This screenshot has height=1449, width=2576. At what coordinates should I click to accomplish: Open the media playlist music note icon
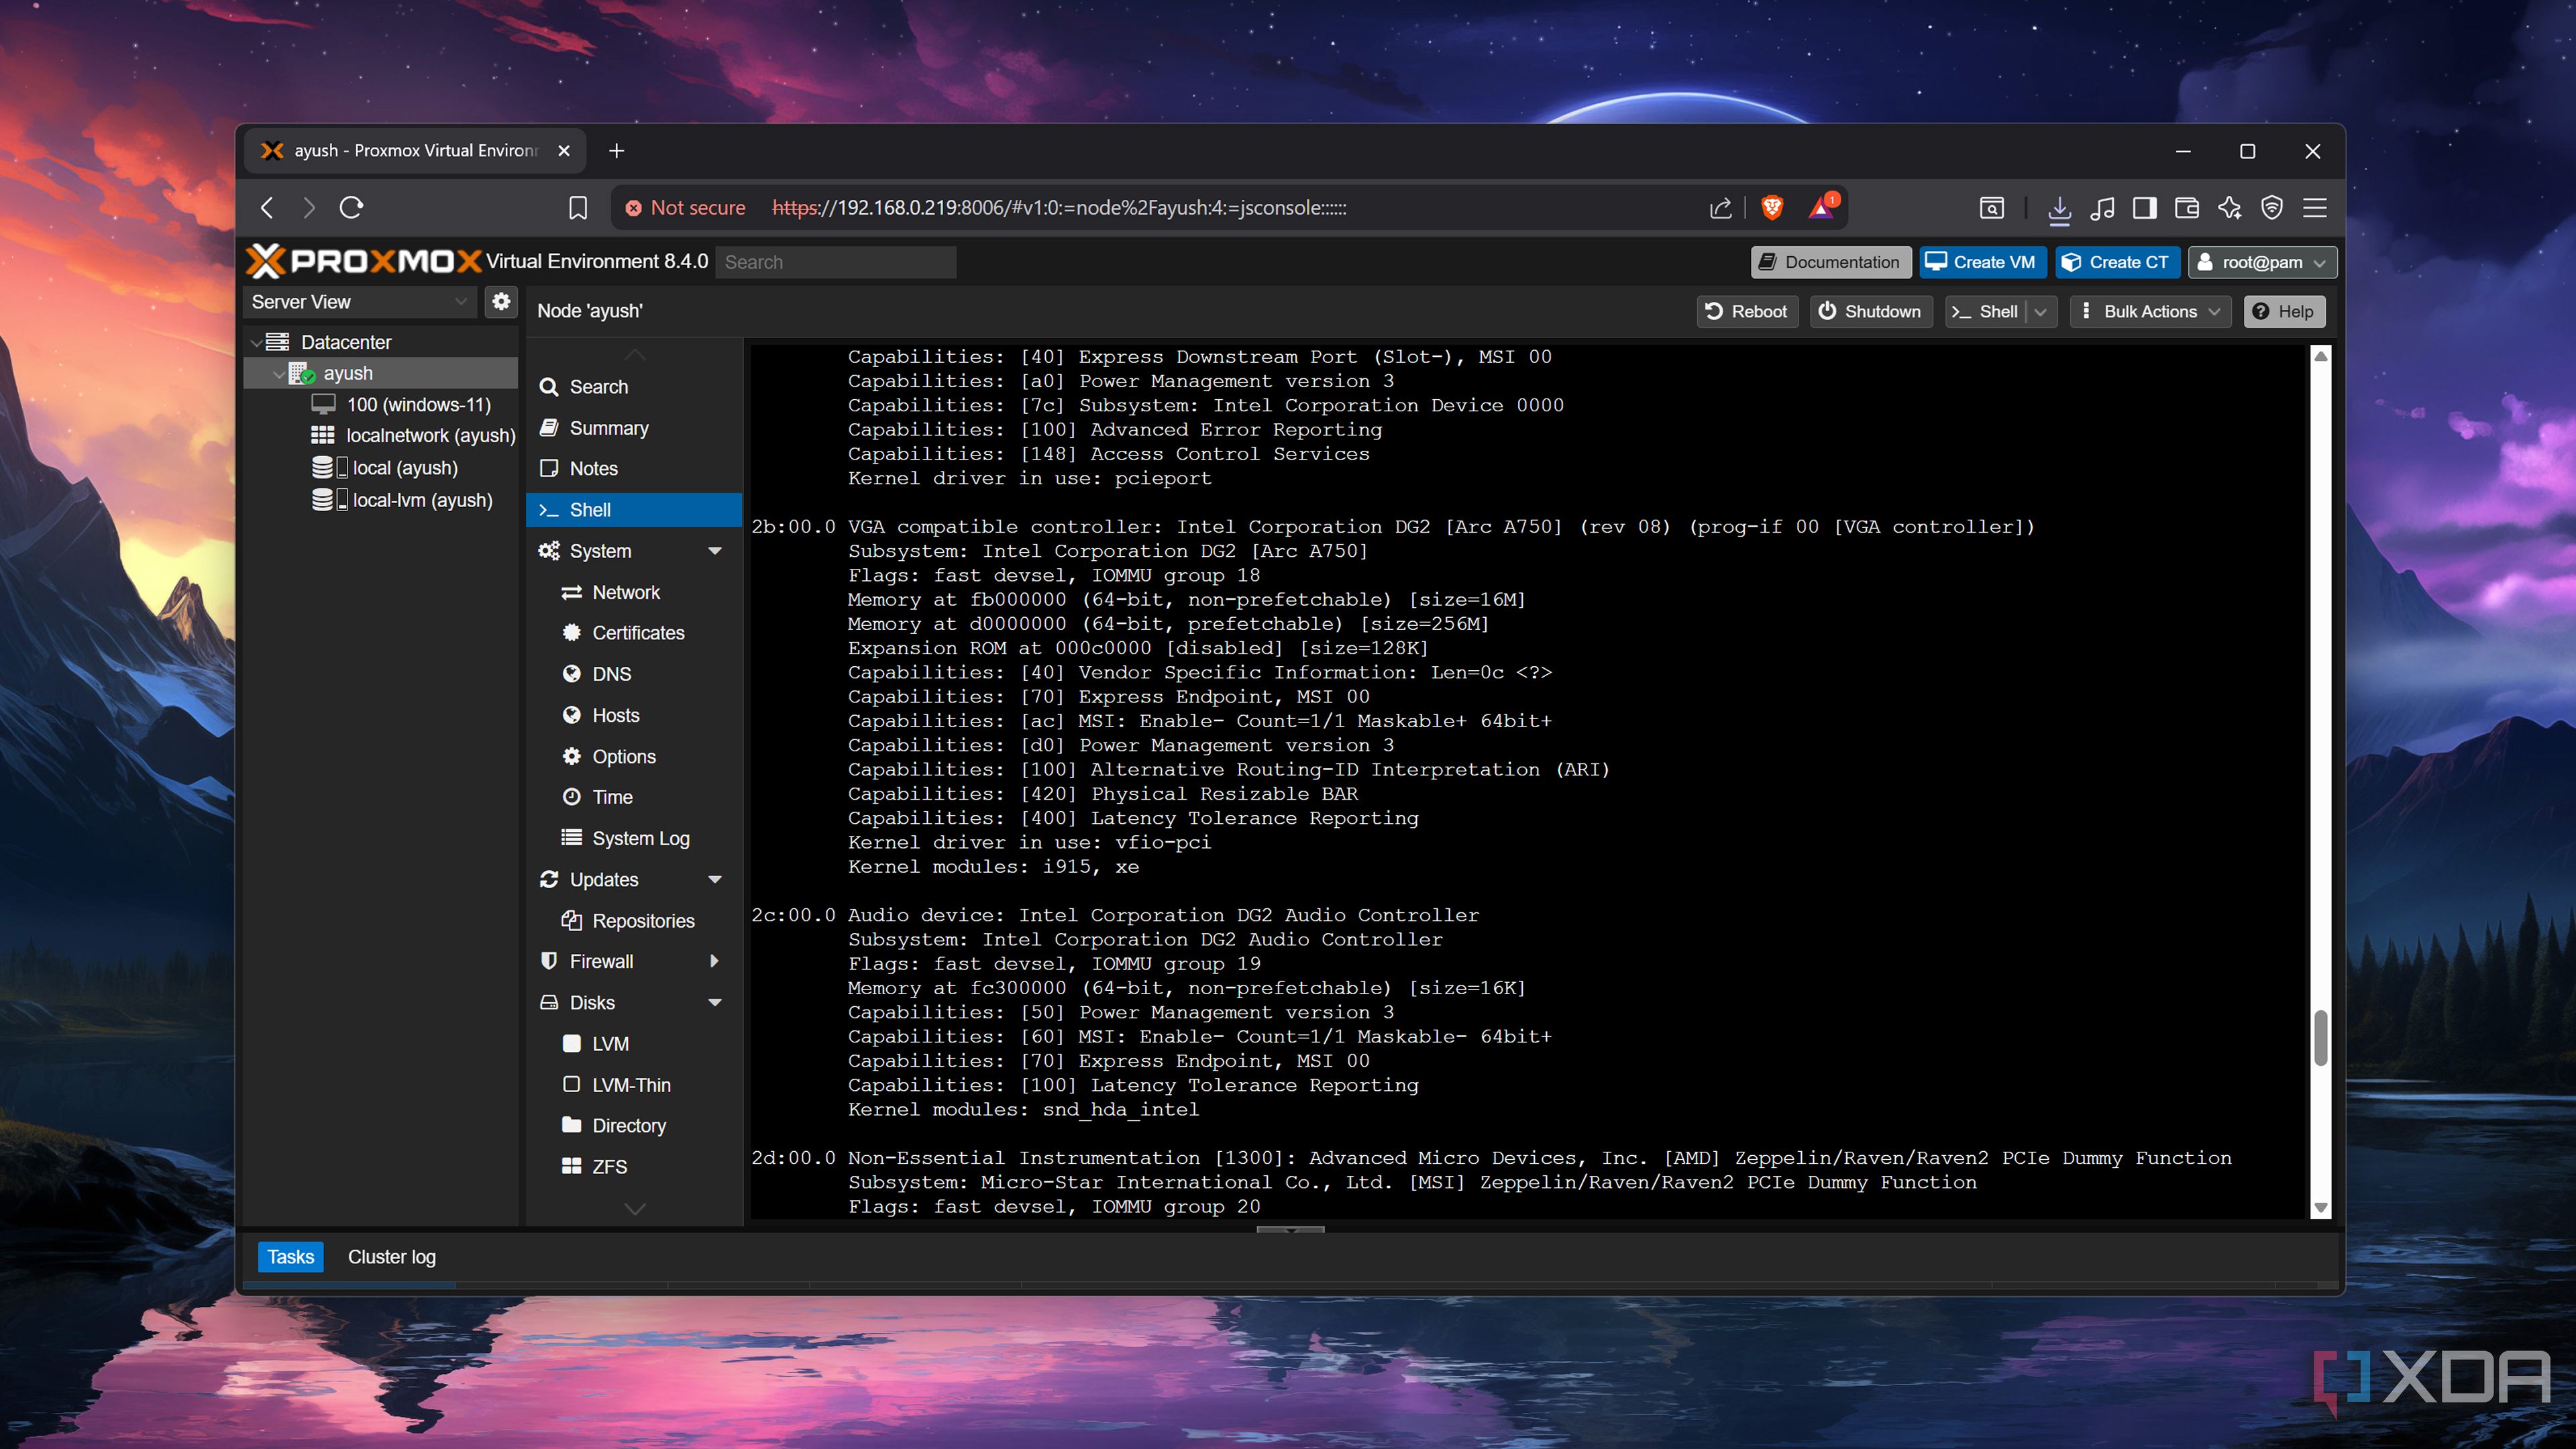[x=2102, y=207]
